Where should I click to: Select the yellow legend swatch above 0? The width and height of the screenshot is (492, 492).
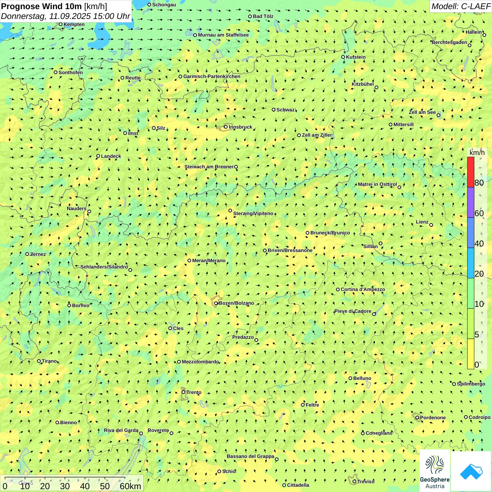[x=471, y=354]
